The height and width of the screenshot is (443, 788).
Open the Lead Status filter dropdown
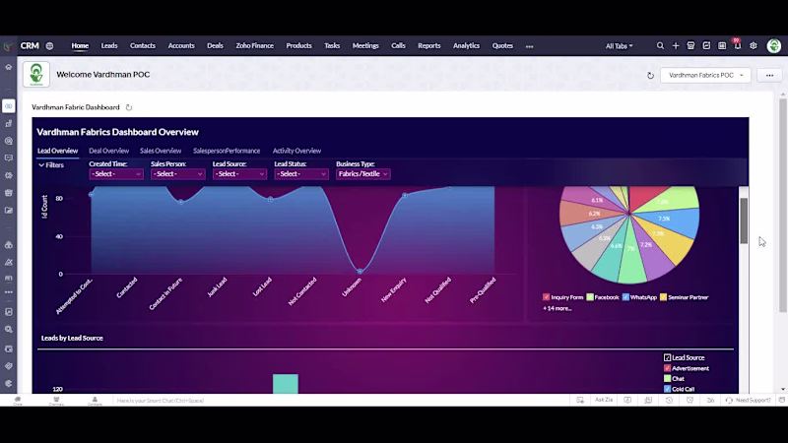pos(301,174)
